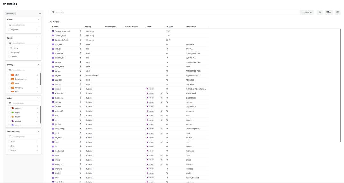Image resolution: width=344 pixels, height=183 pixels.
Task: Click the red analog label tag icon
Action: click(x=13, y=108)
